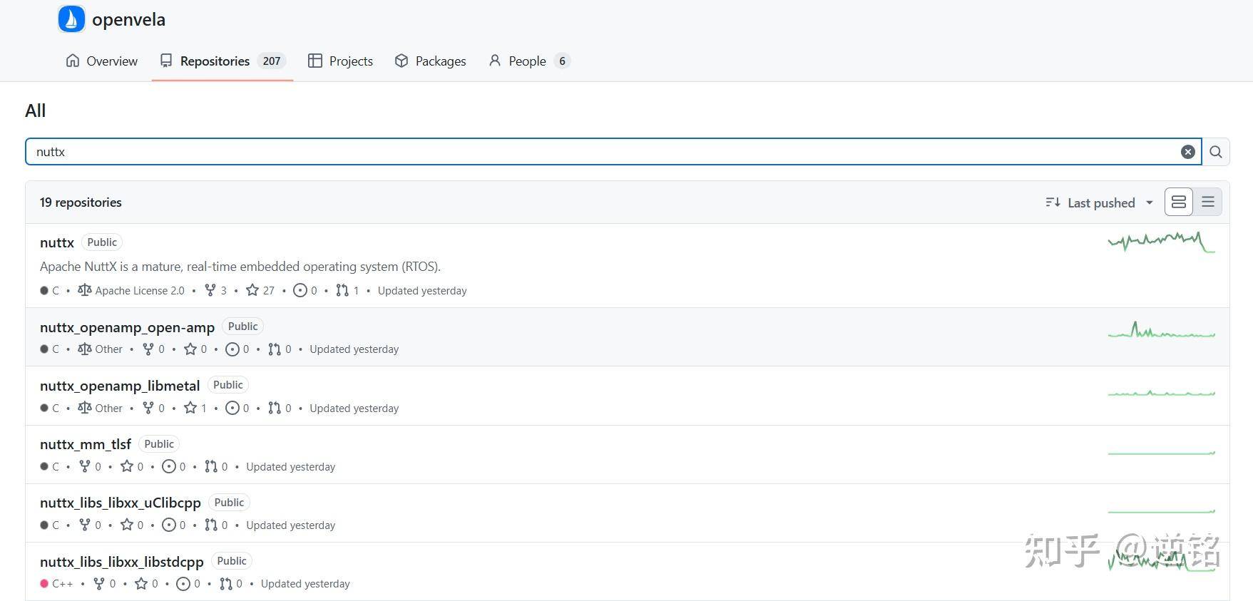
Task: Click the Other license label on nuttx_openamp_libmetal
Action: point(101,408)
